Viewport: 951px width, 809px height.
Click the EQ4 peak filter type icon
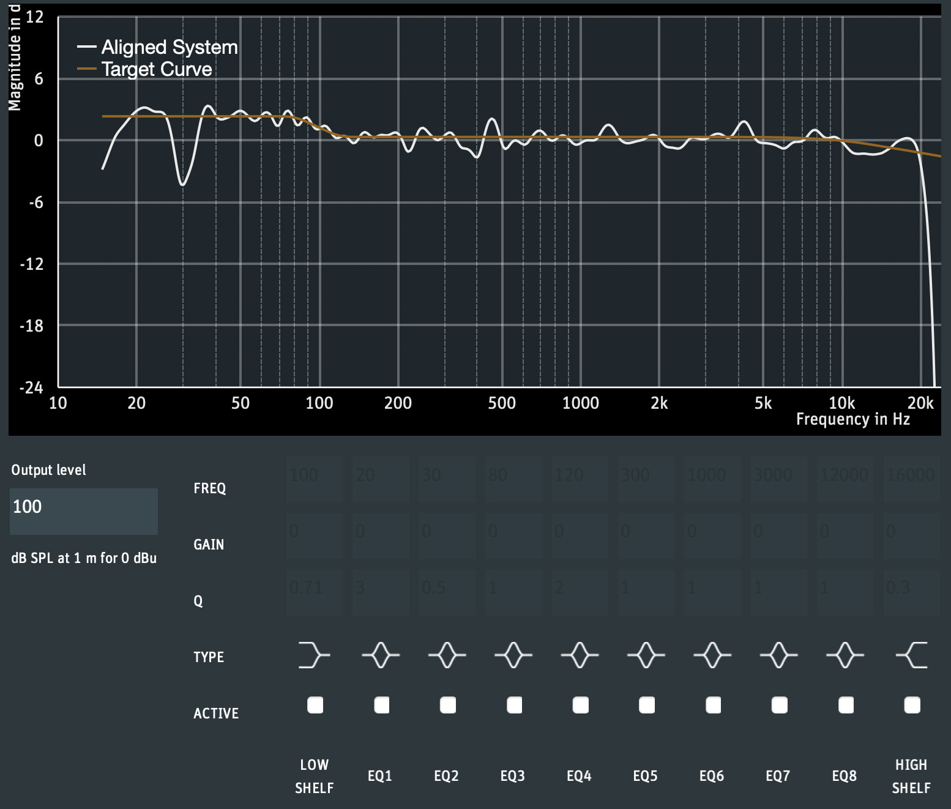580,655
